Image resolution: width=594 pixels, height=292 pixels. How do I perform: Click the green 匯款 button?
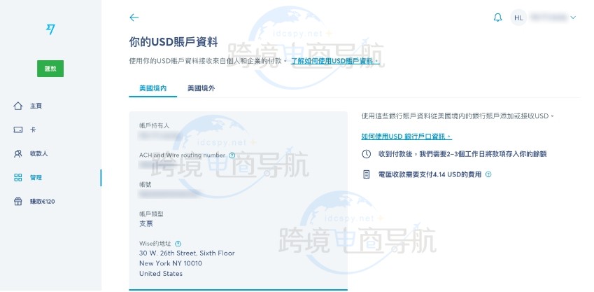click(x=50, y=69)
